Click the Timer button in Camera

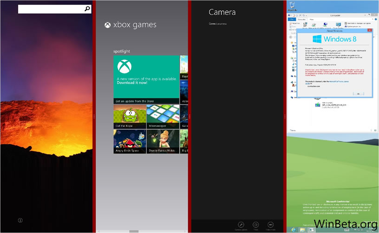point(256,226)
